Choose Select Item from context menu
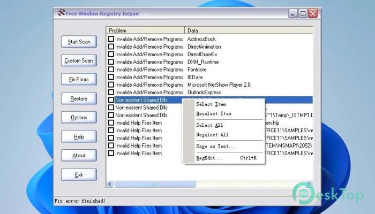375x214 pixels. pos(211,104)
